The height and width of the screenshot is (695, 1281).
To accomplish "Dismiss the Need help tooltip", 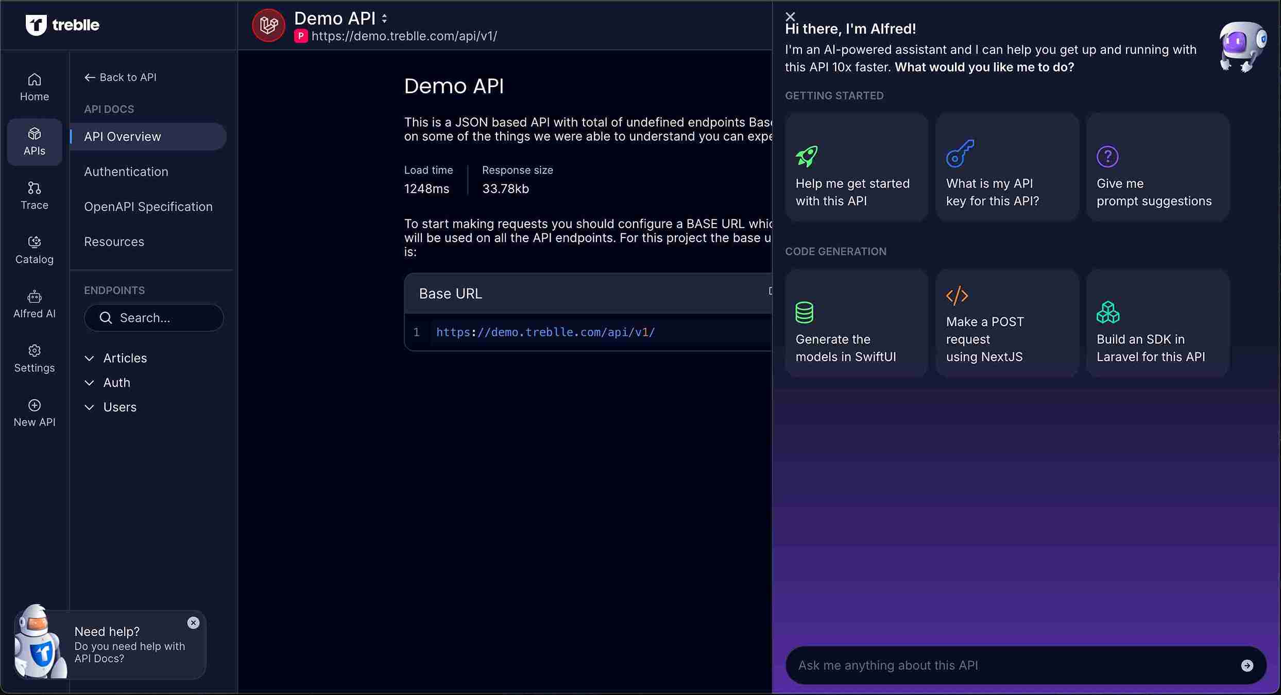I will tap(194, 623).
